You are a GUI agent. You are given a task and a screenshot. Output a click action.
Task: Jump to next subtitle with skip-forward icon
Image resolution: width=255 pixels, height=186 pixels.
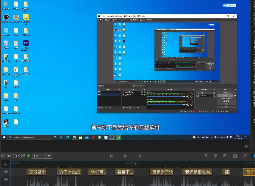140,156
